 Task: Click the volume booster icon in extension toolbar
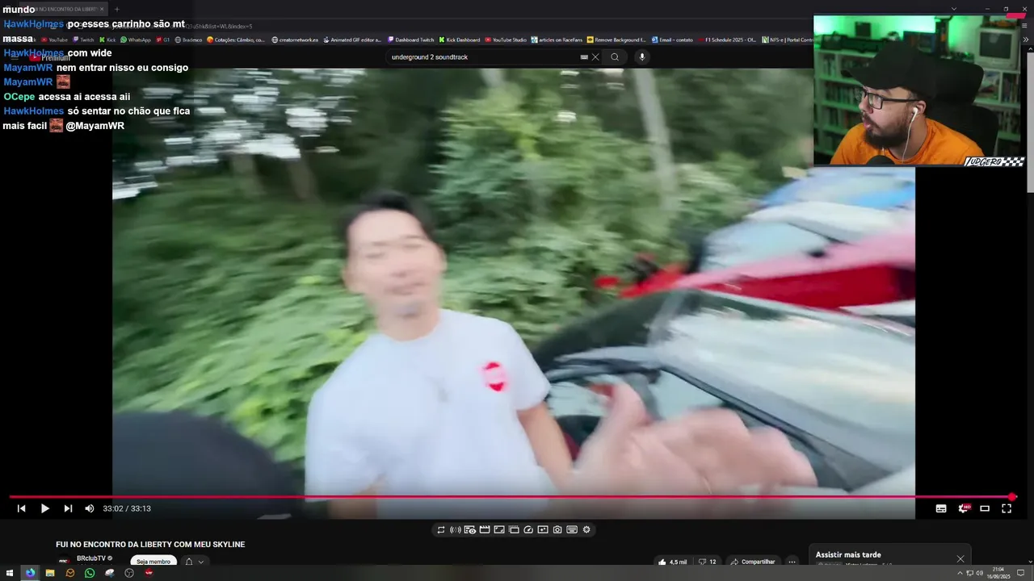pos(456,529)
